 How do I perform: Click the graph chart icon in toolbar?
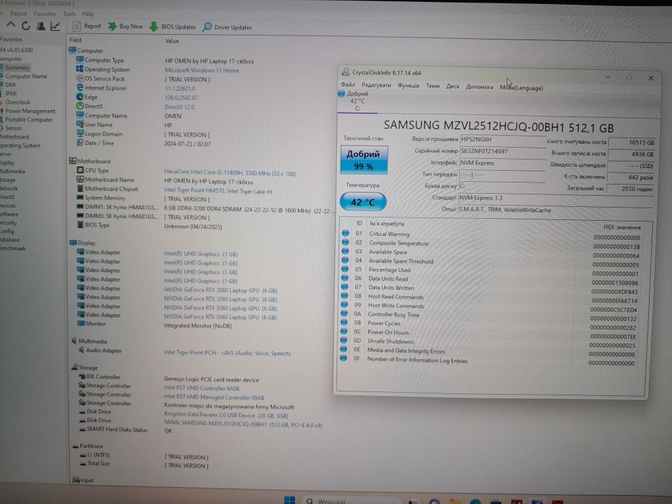[x=55, y=26]
